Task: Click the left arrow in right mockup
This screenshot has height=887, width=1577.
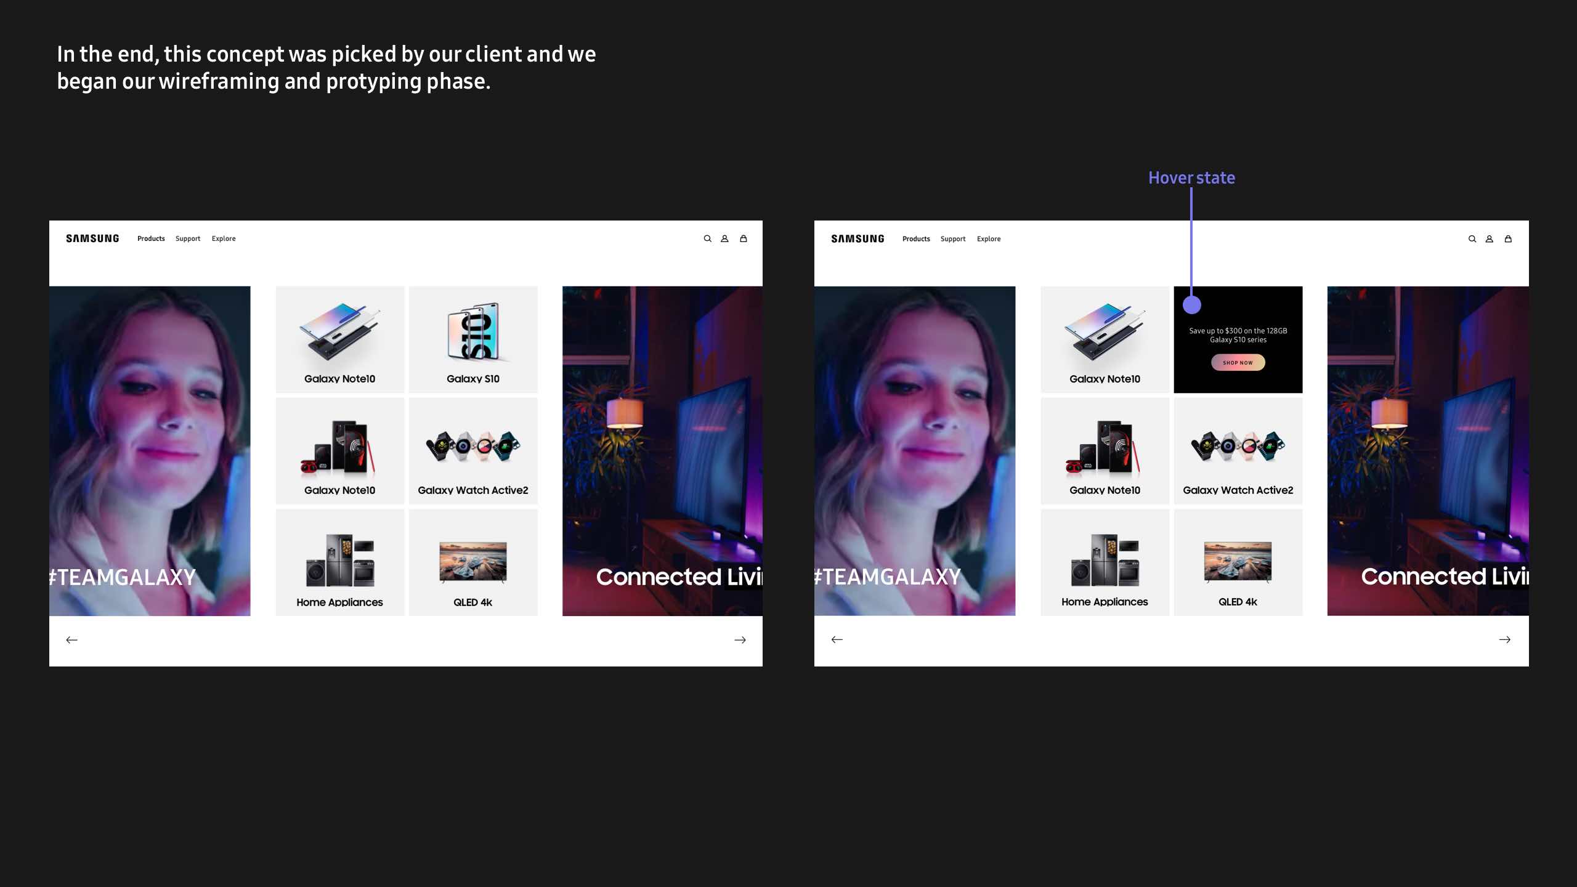Action: pos(837,639)
